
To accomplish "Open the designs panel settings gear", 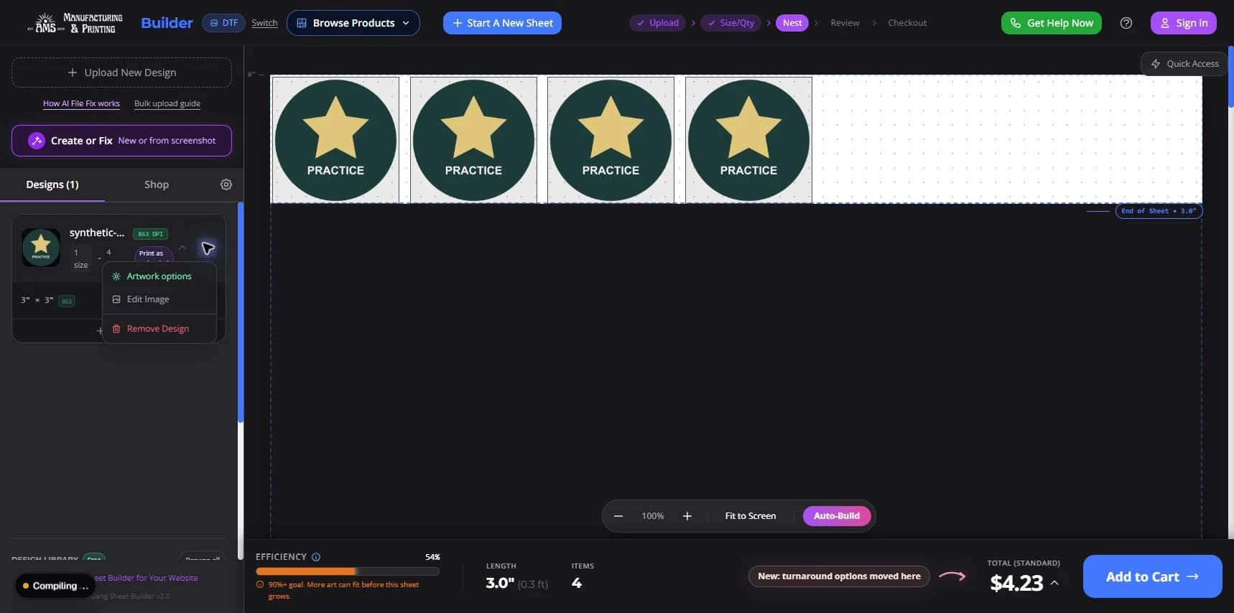I will click(x=226, y=184).
